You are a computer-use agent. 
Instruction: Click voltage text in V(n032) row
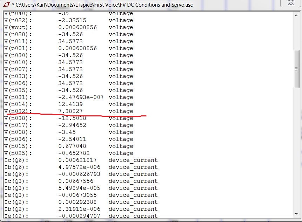[x=121, y=111]
